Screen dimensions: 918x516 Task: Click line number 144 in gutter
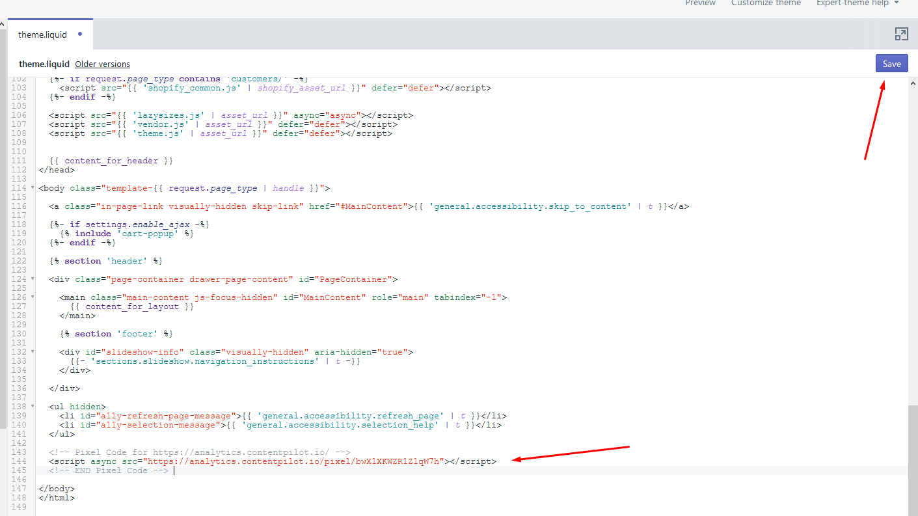[x=18, y=461]
